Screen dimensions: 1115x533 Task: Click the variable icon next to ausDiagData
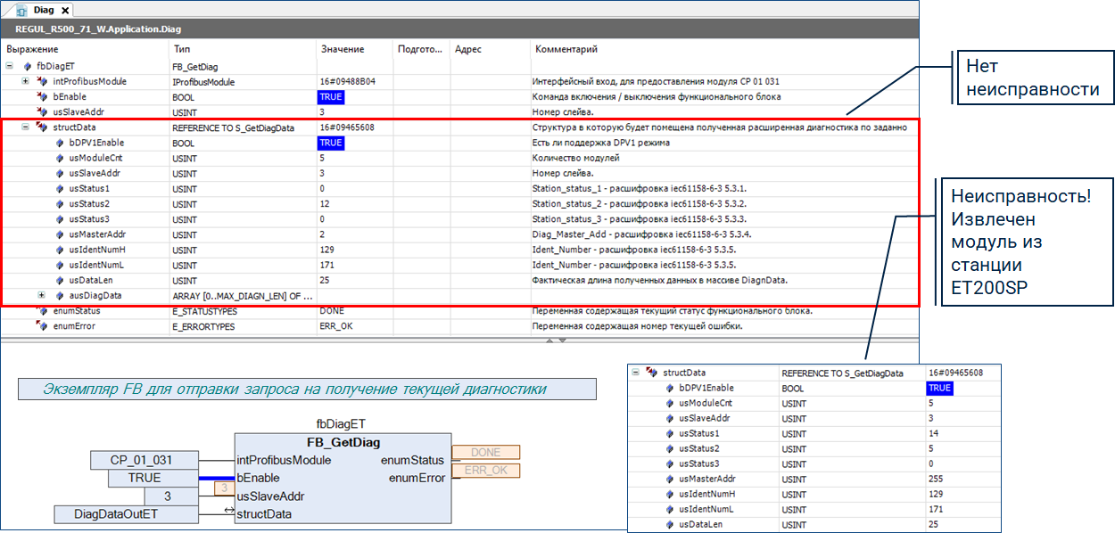point(59,295)
